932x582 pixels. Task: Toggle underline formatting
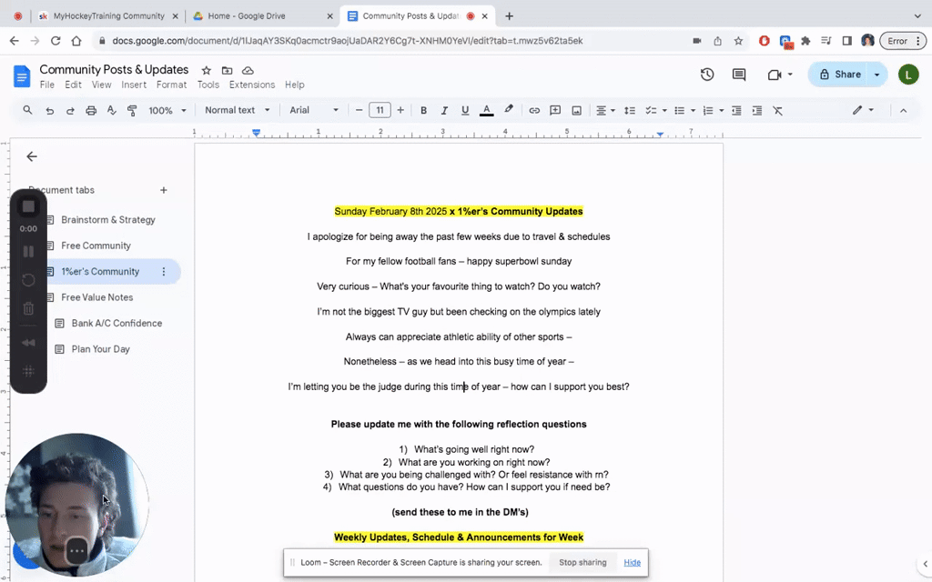(x=465, y=110)
